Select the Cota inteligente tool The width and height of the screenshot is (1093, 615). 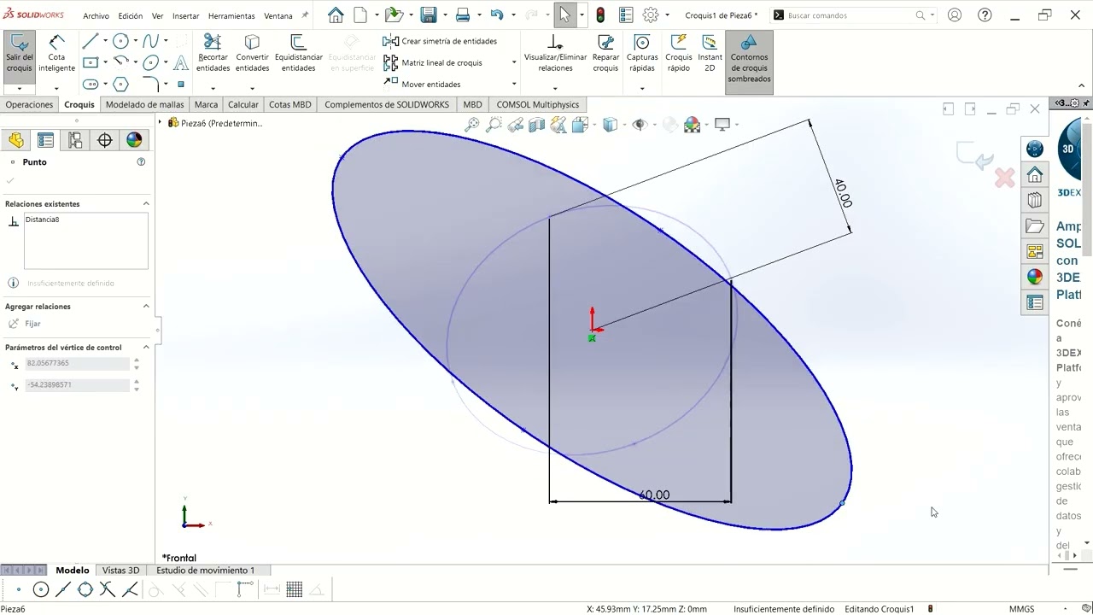tap(56, 56)
